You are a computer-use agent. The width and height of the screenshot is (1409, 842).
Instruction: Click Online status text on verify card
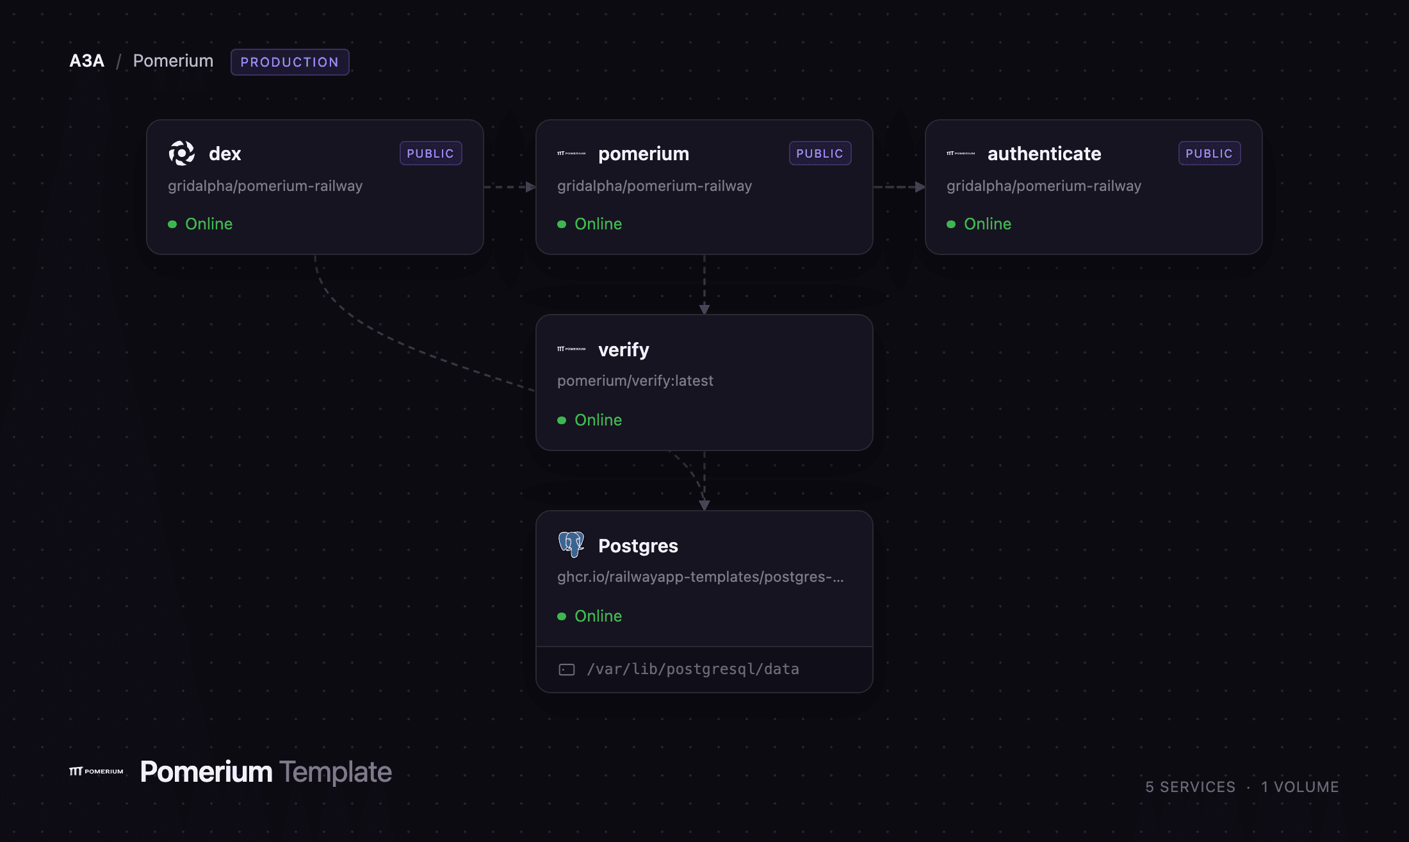[x=598, y=420]
